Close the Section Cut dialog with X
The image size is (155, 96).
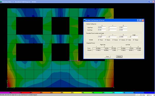tap(143, 20)
